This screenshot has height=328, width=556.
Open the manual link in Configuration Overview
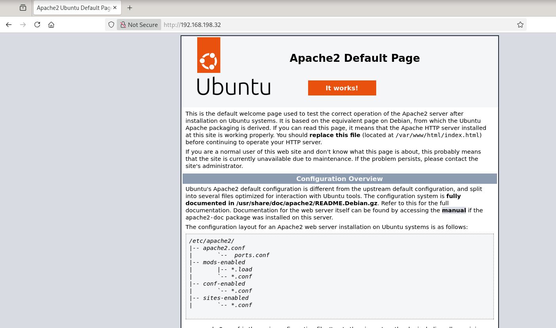(x=454, y=210)
